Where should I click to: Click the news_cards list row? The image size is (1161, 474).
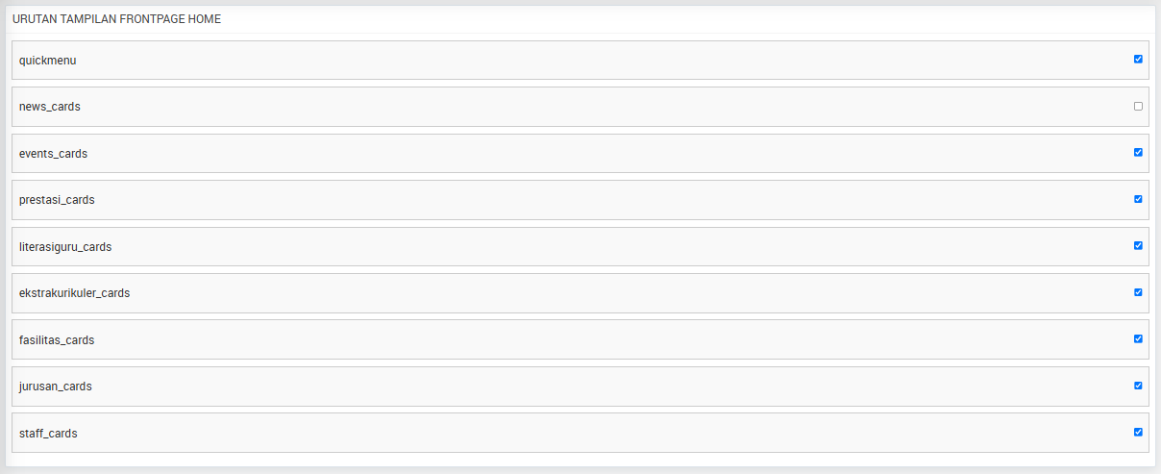(x=580, y=107)
